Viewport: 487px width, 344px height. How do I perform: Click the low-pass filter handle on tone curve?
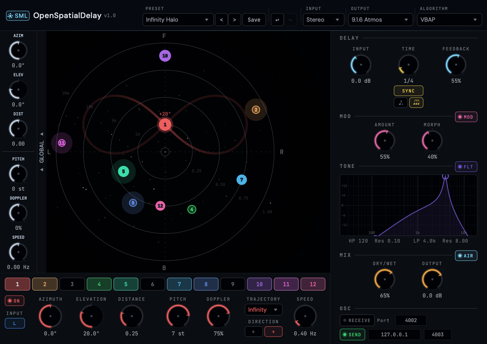click(x=445, y=176)
